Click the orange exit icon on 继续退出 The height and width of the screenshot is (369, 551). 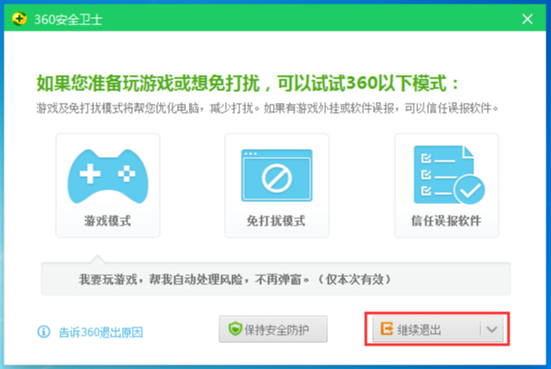coord(385,330)
